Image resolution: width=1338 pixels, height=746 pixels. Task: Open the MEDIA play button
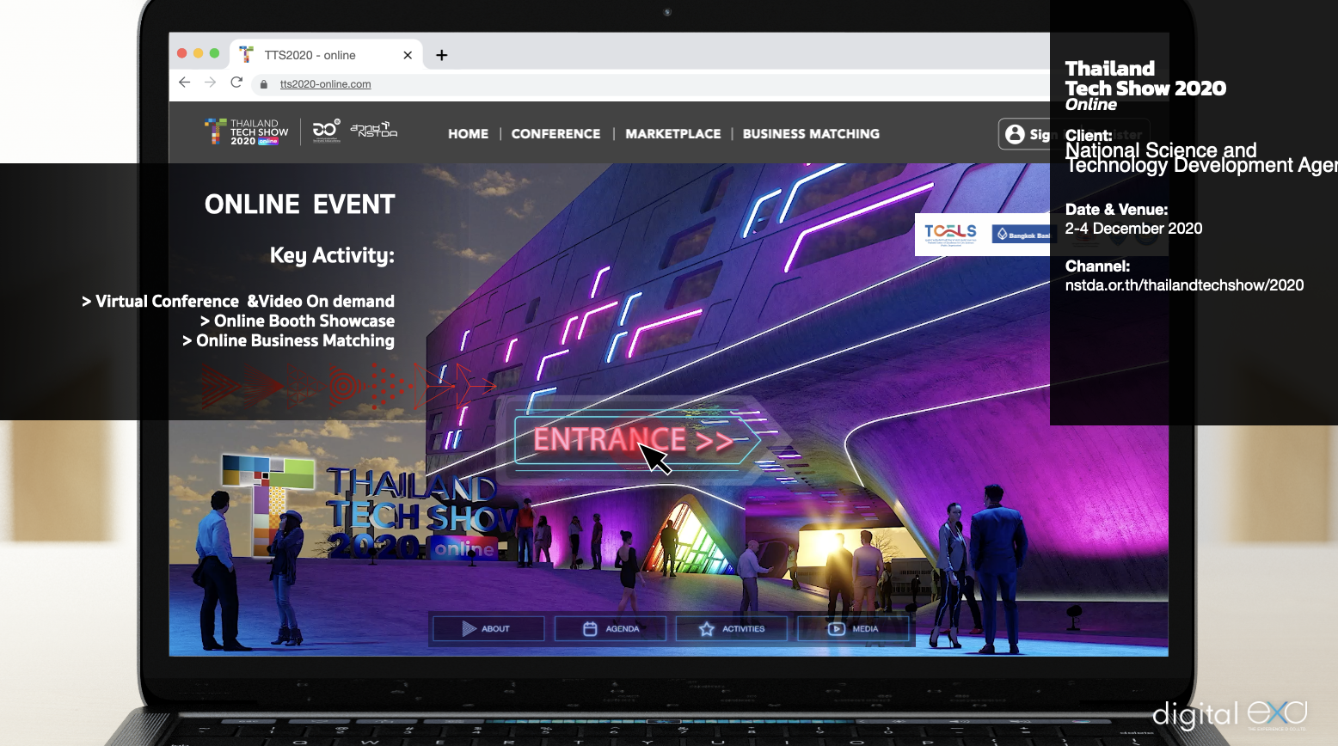853,628
